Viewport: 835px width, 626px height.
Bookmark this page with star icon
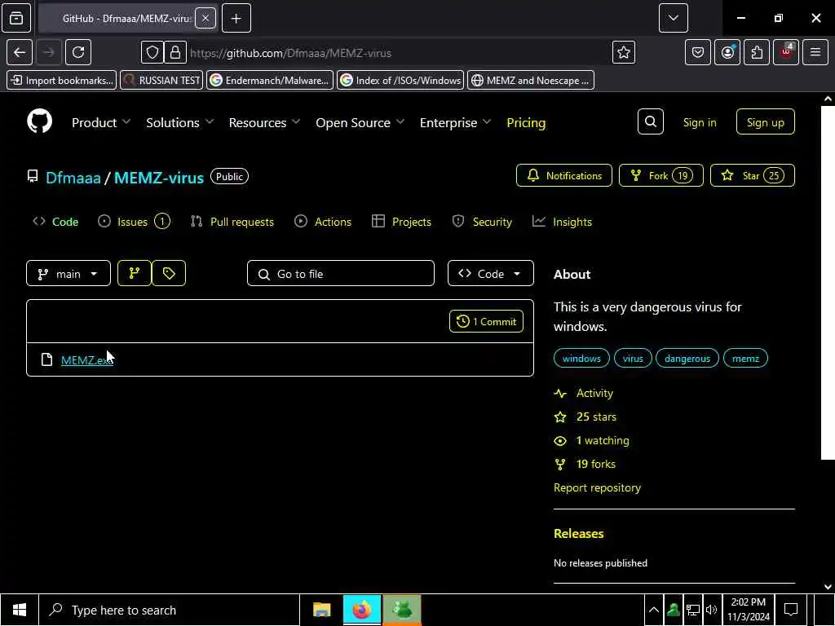624,52
